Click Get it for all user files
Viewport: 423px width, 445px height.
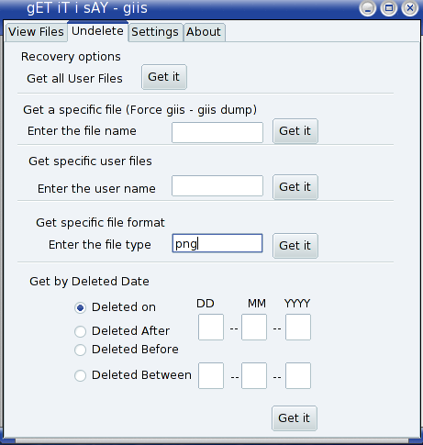click(x=164, y=77)
